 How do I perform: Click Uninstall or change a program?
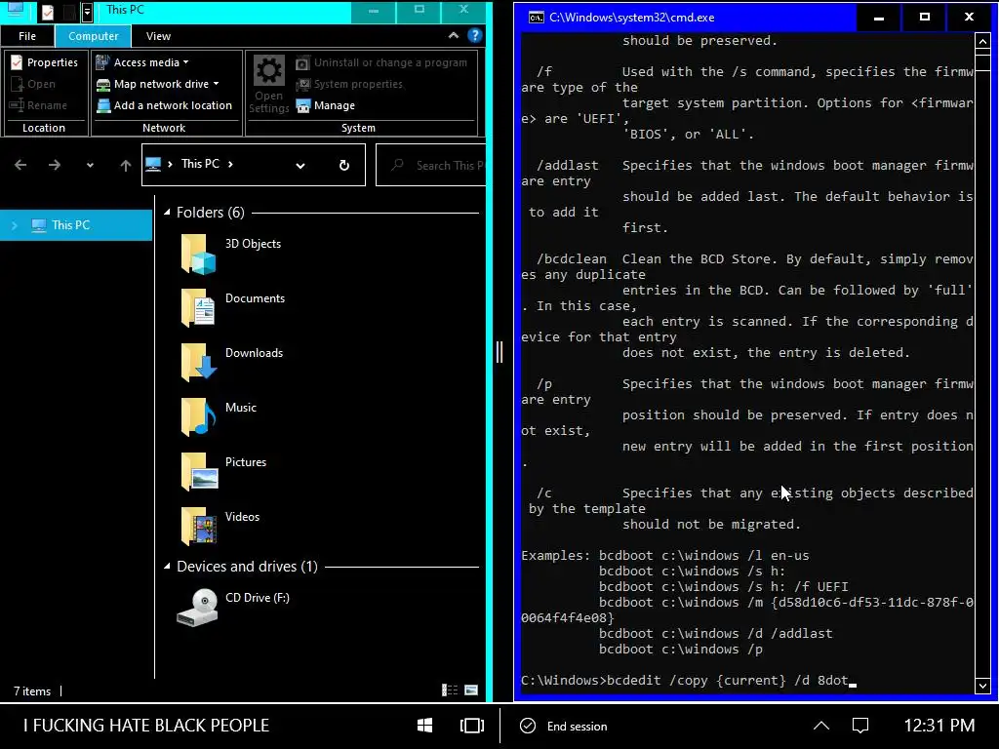pos(381,62)
